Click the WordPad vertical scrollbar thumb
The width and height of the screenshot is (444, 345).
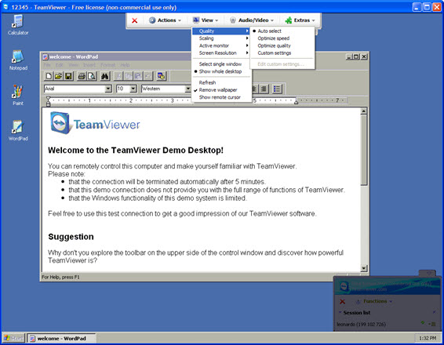click(364, 150)
